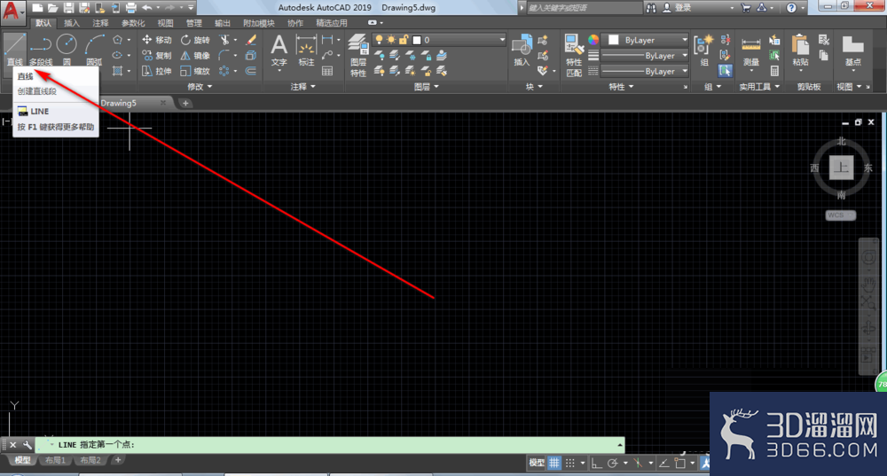Click the Undo arrow in quick access toolbar

[x=147, y=8]
